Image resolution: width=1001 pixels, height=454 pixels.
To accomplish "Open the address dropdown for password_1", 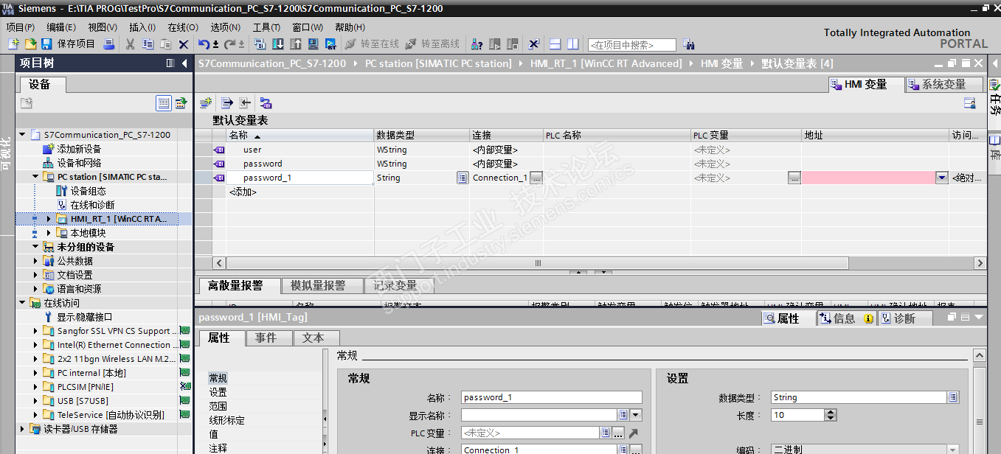I will coord(941,178).
